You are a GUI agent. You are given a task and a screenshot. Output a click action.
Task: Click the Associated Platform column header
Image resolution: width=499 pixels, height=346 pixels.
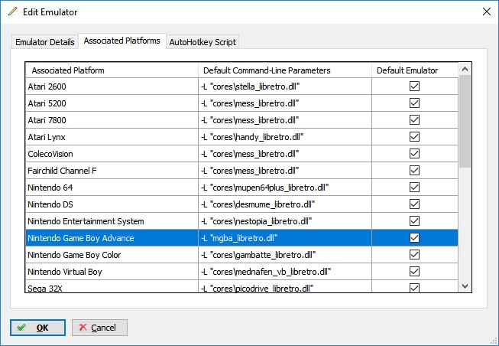pyautogui.click(x=112, y=70)
